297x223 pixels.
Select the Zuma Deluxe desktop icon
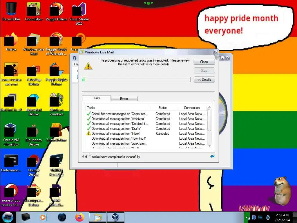[57, 132]
